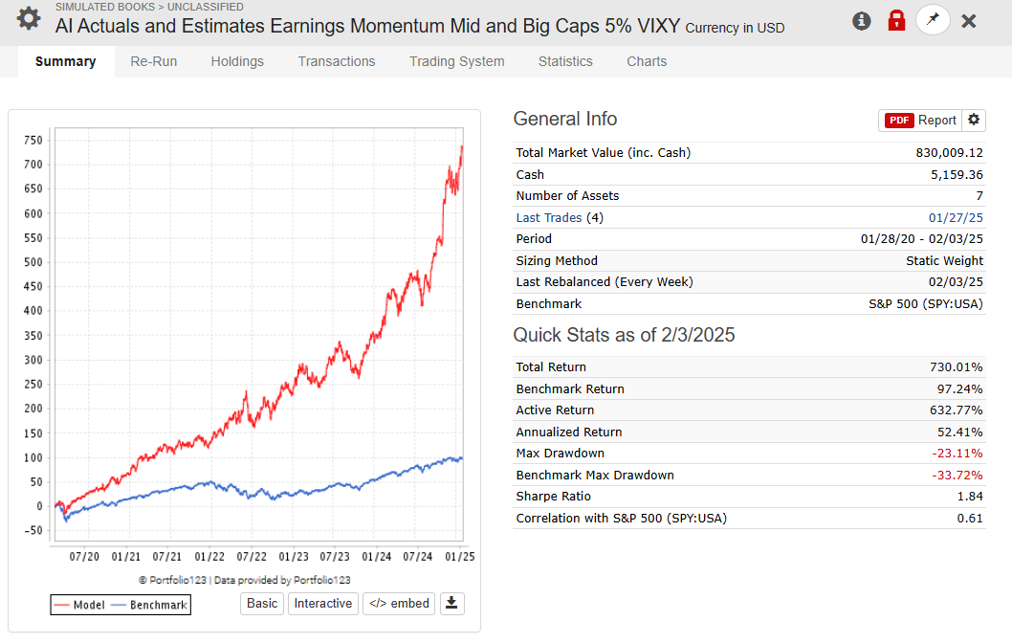Download the chart using the download icon
The height and width of the screenshot is (643, 1012).
(x=451, y=603)
